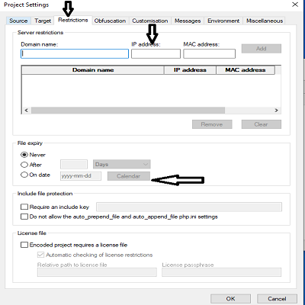Enable Require an include key checkbox

[x=24, y=207]
